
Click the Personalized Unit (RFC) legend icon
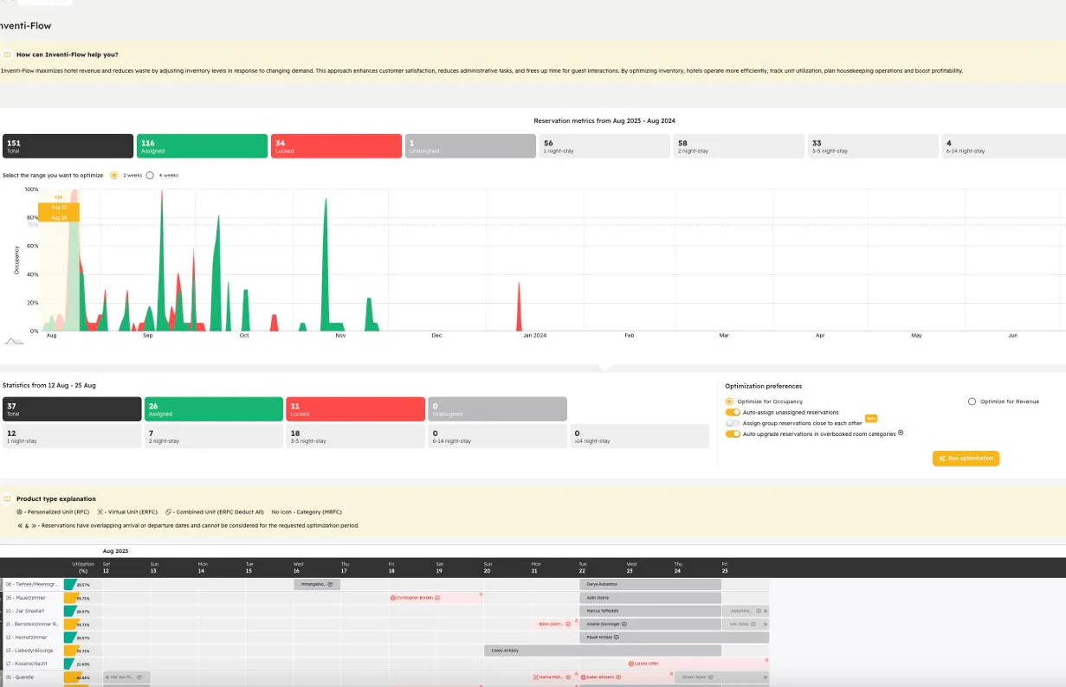pos(20,512)
